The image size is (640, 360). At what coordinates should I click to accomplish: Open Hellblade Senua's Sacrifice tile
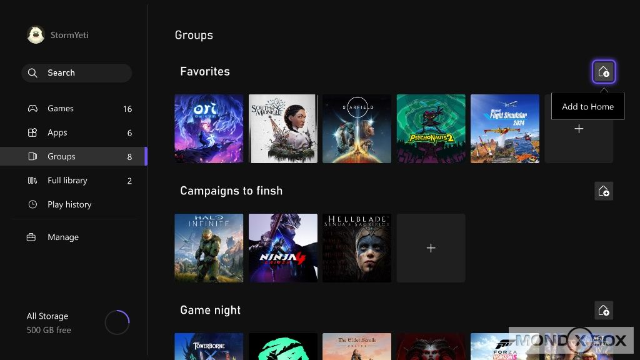coord(357,248)
